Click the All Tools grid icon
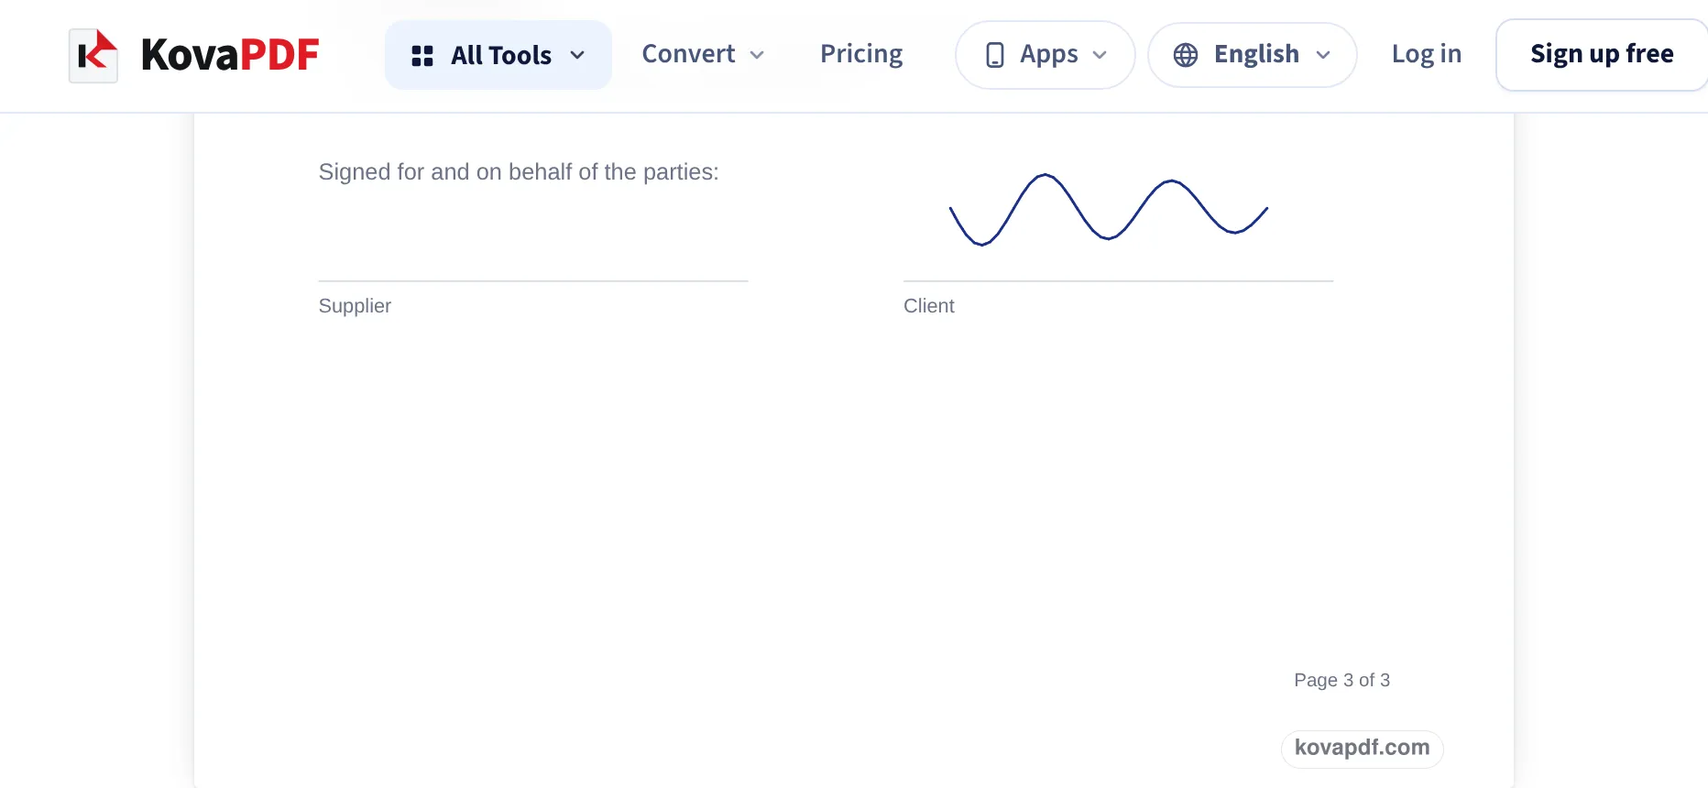The image size is (1708, 788). coord(422,56)
